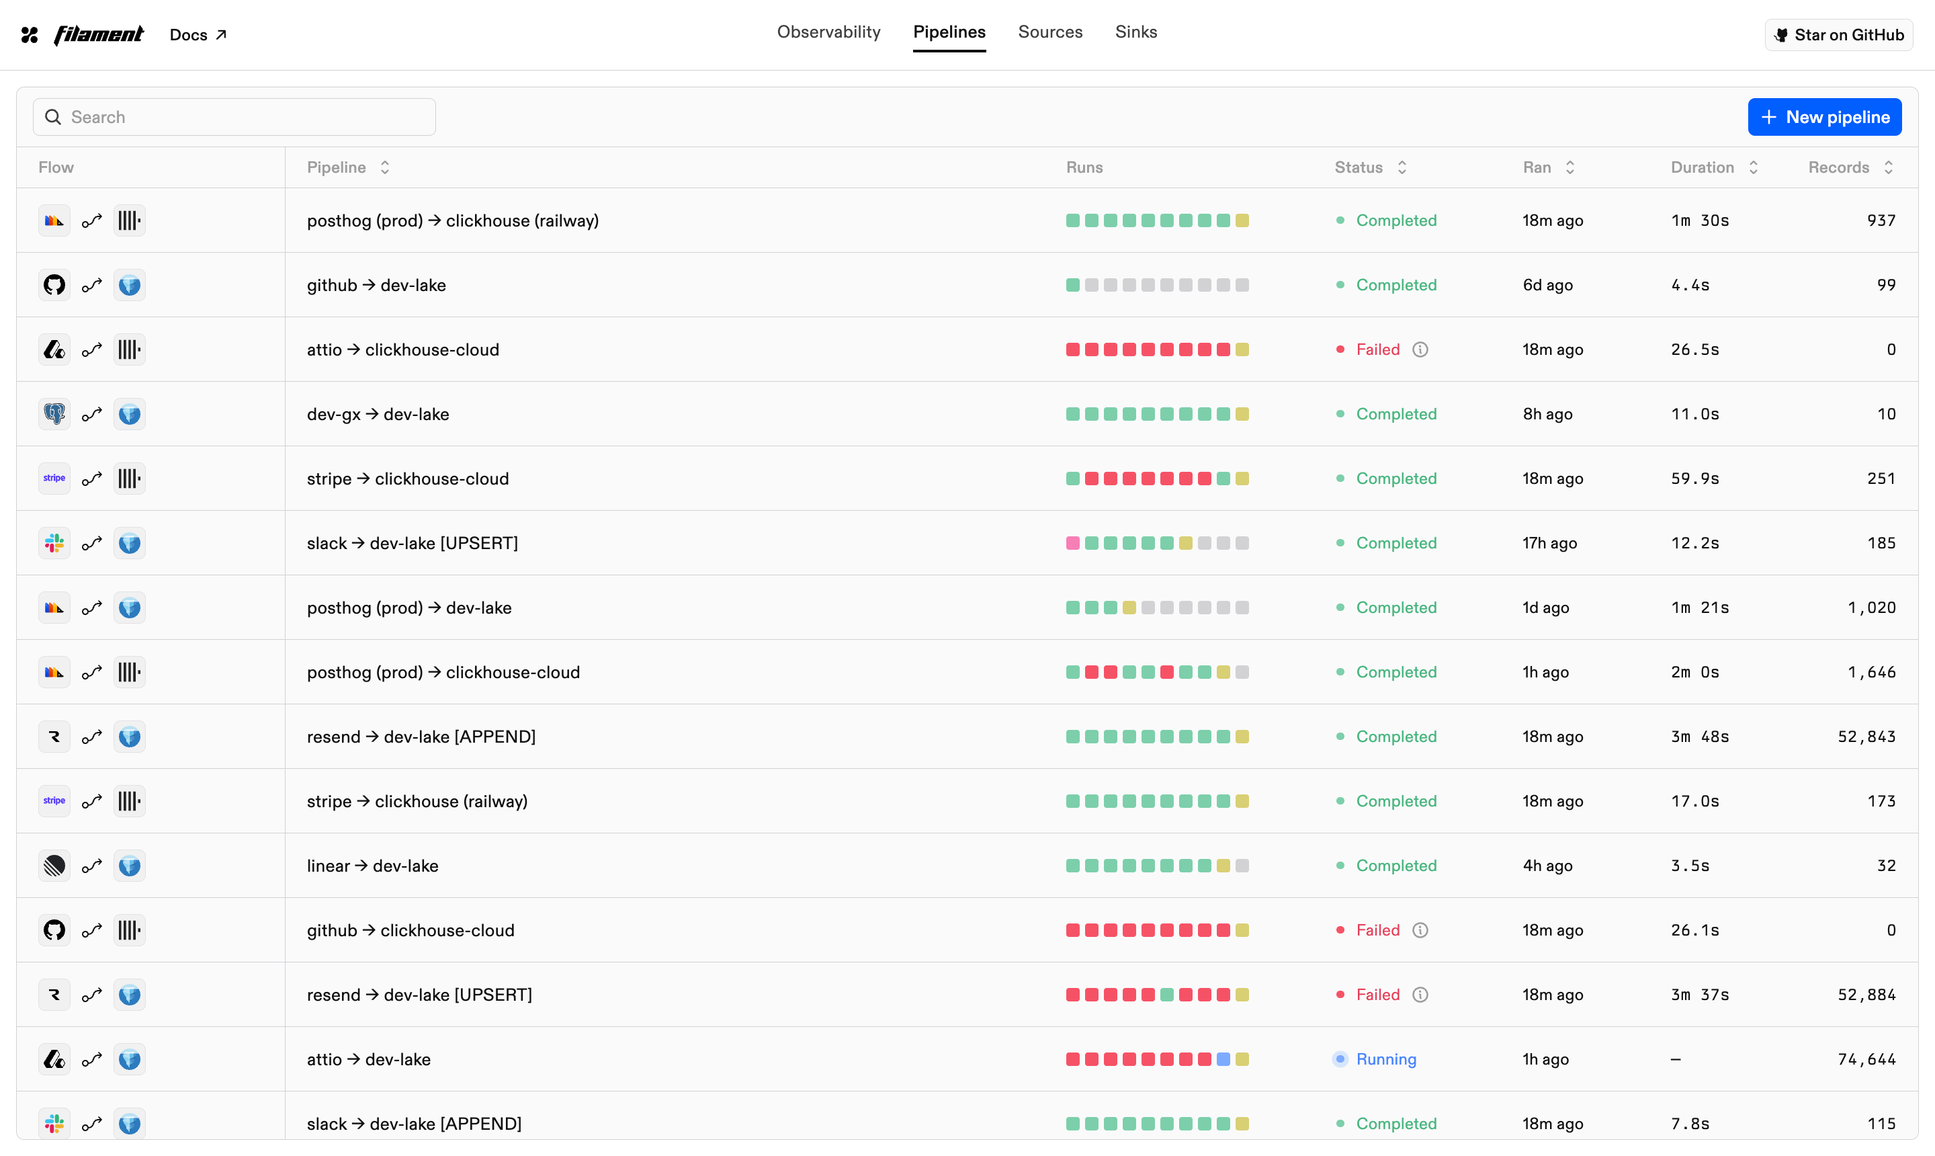Focus the pipeline Search field
The height and width of the screenshot is (1156, 1935).
click(234, 117)
